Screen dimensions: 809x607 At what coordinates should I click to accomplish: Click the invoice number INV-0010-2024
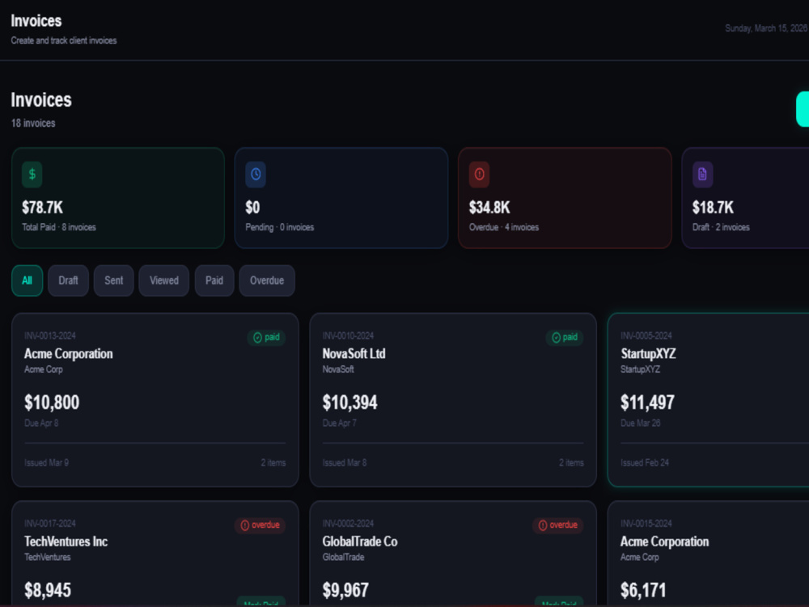(x=348, y=336)
